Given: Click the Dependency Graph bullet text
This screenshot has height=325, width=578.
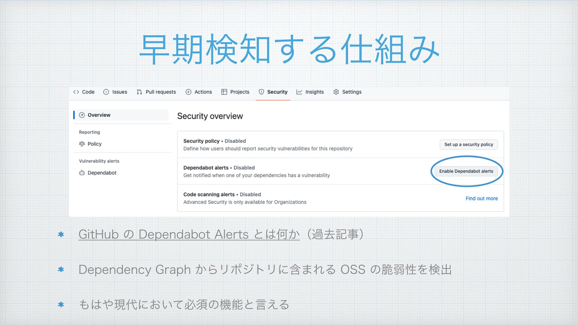Looking at the screenshot, I should [265, 269].
